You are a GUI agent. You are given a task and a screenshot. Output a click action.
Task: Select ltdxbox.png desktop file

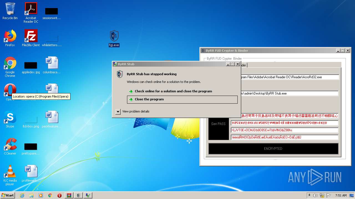pyautogui.click(x=31, y=122)
